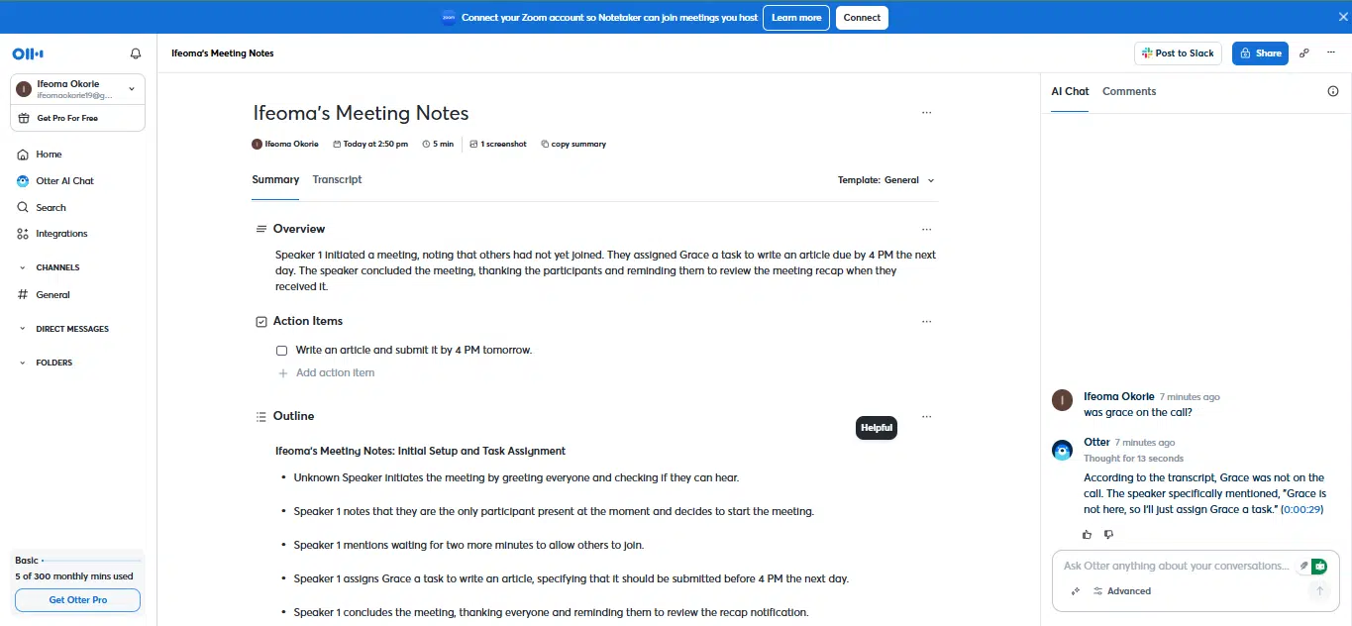1352x626 pixels.
Task: Click Get Otter Pro button
Action: coord(77,600)
